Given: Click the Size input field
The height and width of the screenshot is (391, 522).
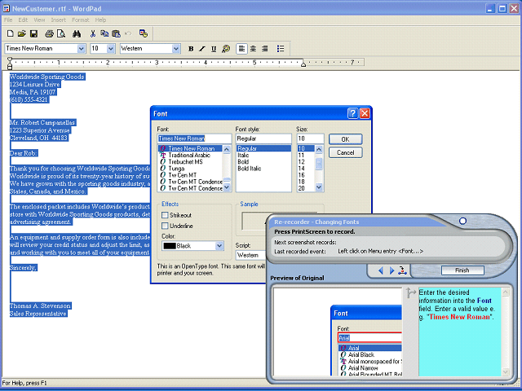Looking at the screenshot, I should pos(310,138).
